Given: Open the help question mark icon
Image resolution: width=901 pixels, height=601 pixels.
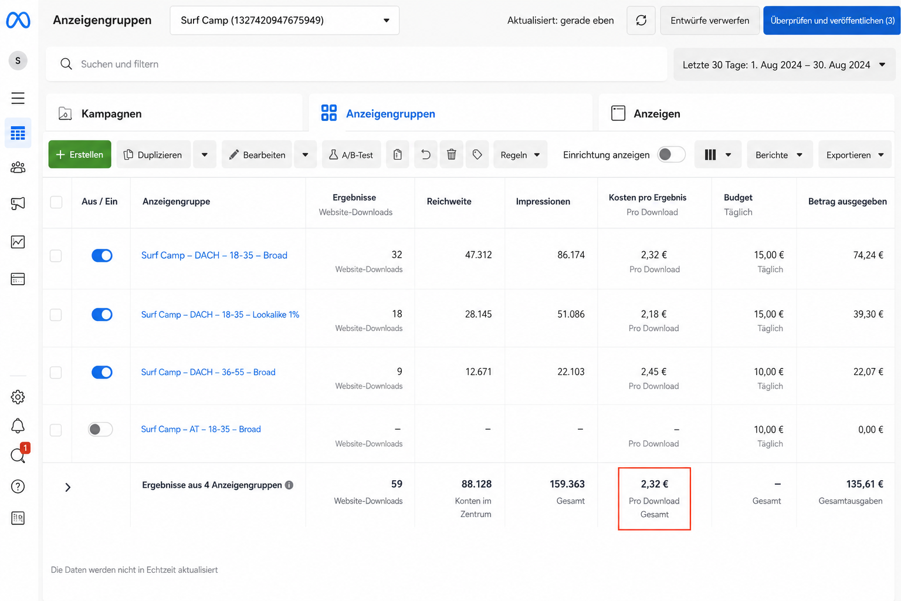Looking at the screenshot, I should click(x=18, y=487).
